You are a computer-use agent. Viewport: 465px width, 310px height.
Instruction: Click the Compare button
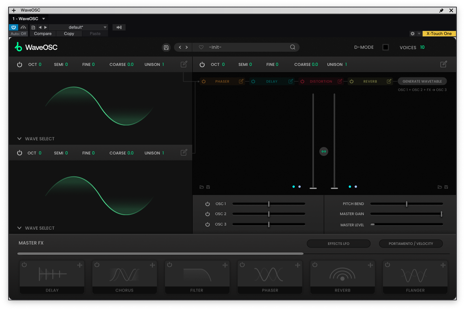[43, 33]
